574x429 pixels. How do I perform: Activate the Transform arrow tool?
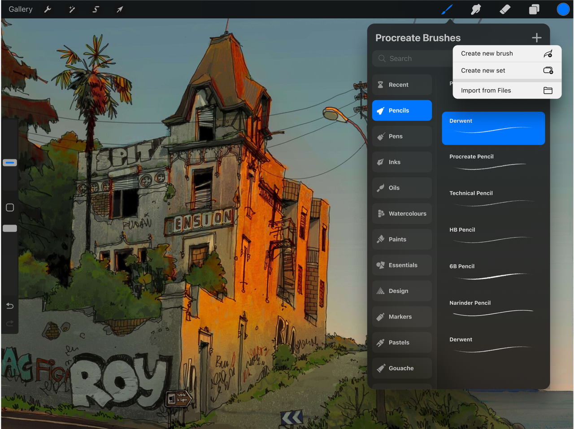pyautogui.click(x=119, y=9)
